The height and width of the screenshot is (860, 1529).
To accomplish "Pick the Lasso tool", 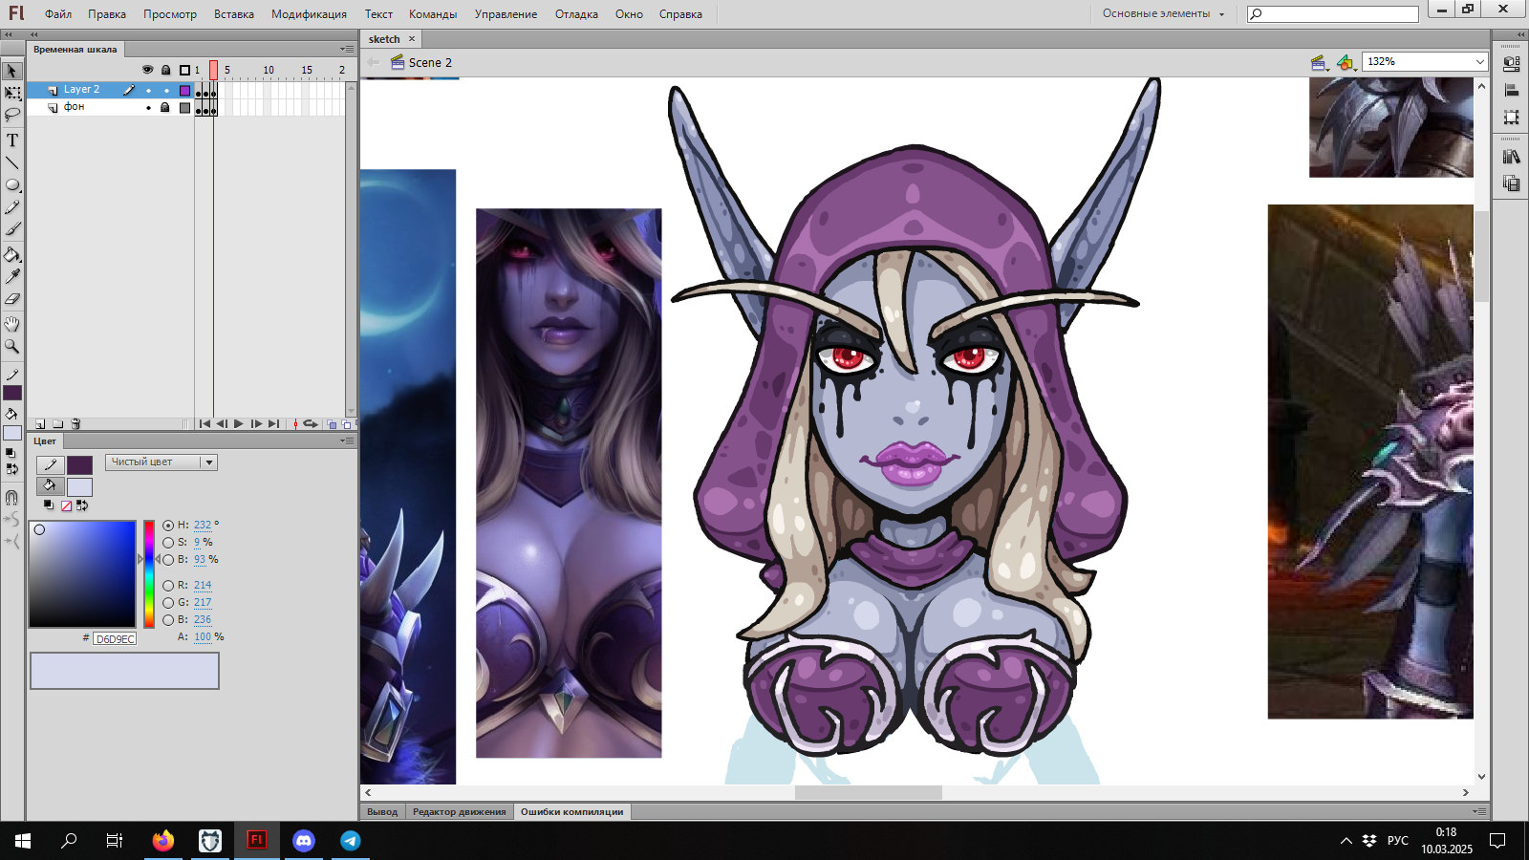I will pyautogui.click(x=12, y=115).
